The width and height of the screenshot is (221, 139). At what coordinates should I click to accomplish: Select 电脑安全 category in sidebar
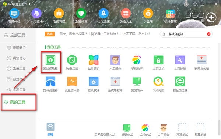18,47
